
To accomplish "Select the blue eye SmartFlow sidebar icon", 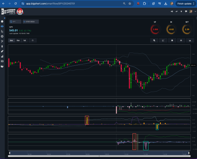I will (x=2, y=26).
